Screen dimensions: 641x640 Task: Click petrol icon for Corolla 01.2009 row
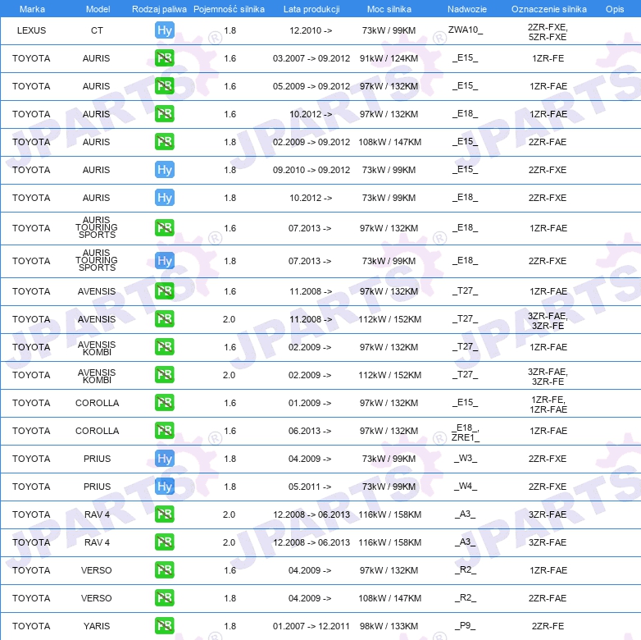pyautogui.click(x=165, y=403)
